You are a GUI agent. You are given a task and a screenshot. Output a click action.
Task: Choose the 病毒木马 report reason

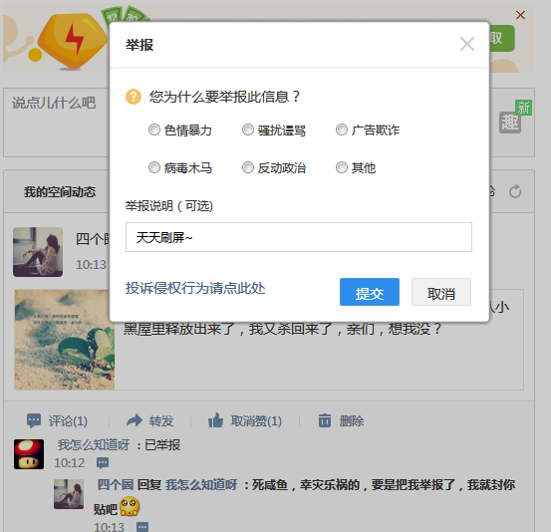(x=153, y=167)
